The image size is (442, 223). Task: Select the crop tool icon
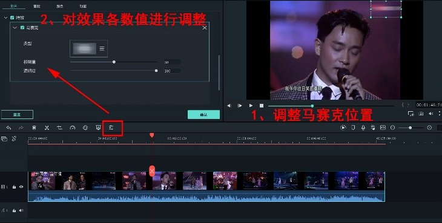59,128
